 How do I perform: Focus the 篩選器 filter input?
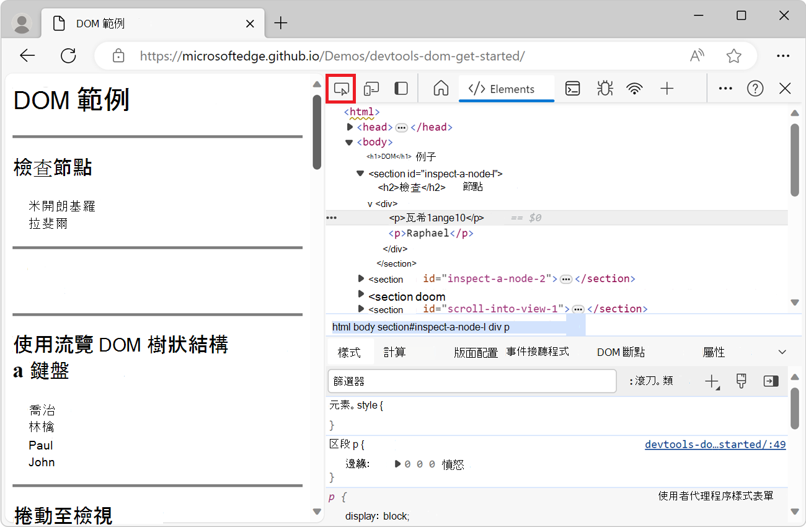click(x=472, y=381)
